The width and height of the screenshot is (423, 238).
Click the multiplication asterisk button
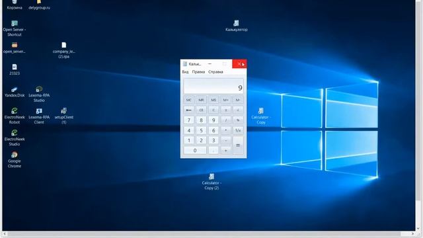(x=226, y=130)
